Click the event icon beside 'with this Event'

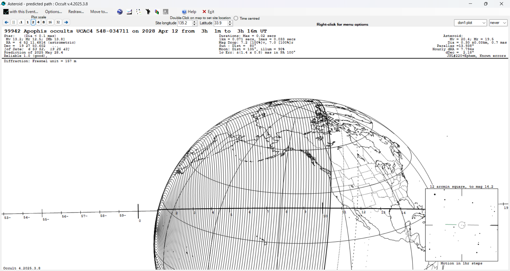point(6,12)
